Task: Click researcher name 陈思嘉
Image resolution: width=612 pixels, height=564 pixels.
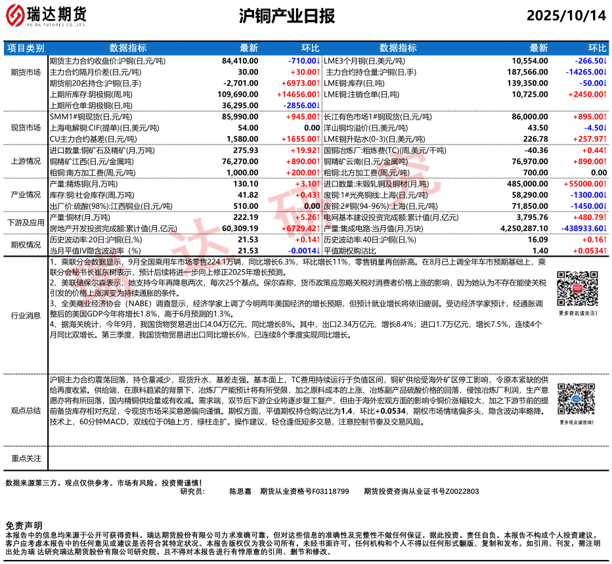Action: 240,491
